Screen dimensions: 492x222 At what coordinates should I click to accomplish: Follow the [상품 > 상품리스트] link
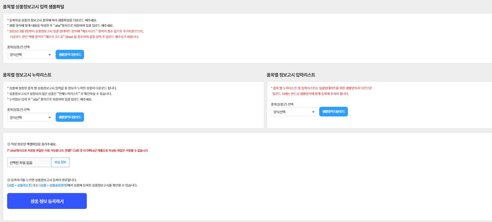(x=20, y=185)
